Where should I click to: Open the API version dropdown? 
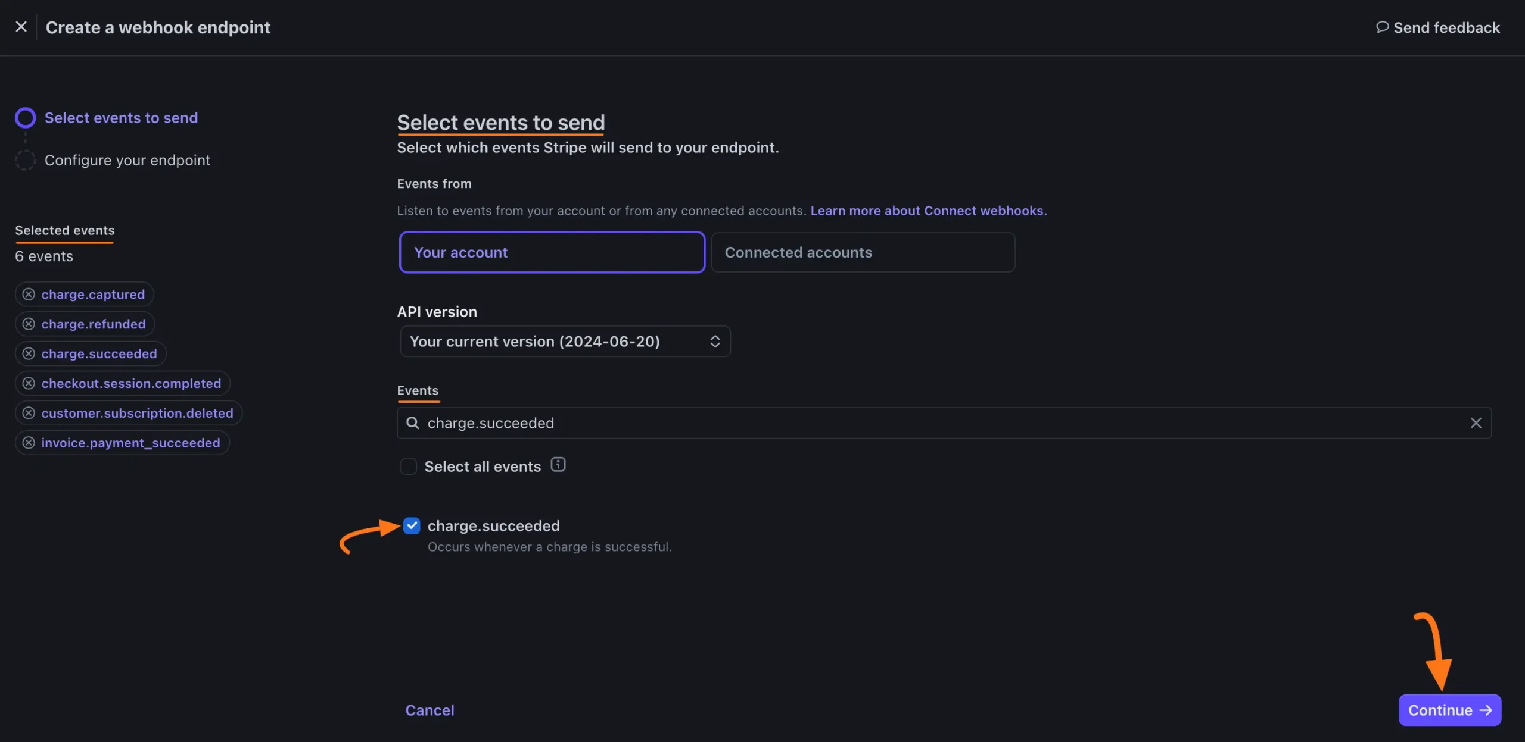(564, 341)
